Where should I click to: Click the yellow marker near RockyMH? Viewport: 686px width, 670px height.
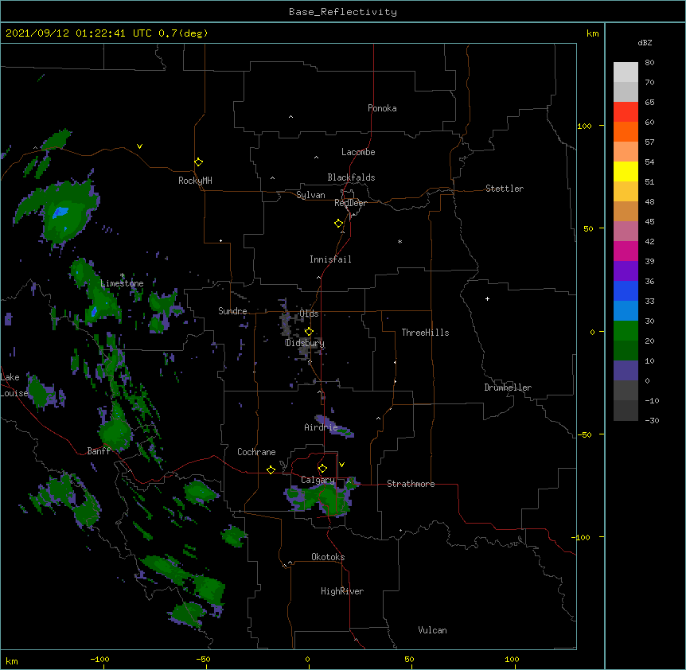click(x=198, y=162)
